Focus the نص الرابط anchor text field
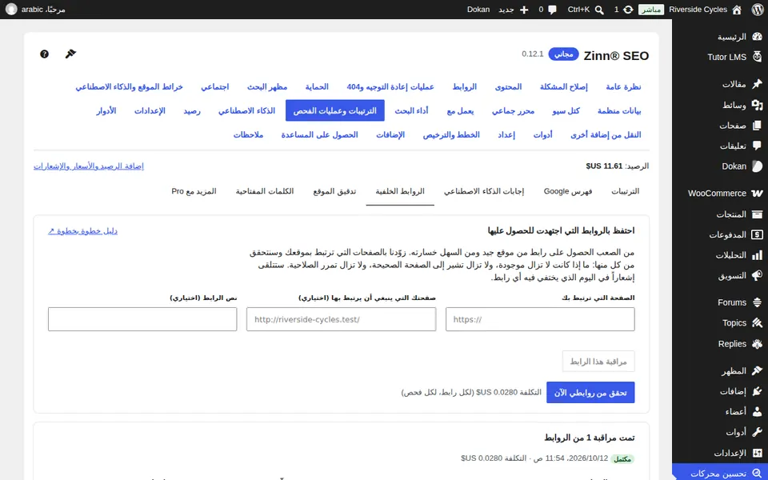This screenshot has height=480, width=768. (x=142, y=319)
